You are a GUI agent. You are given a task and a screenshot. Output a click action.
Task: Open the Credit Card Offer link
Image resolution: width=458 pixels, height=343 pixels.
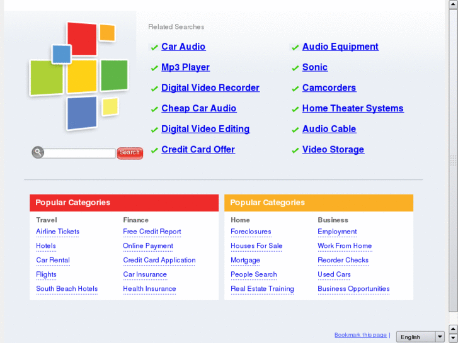(x=198, y=149)
